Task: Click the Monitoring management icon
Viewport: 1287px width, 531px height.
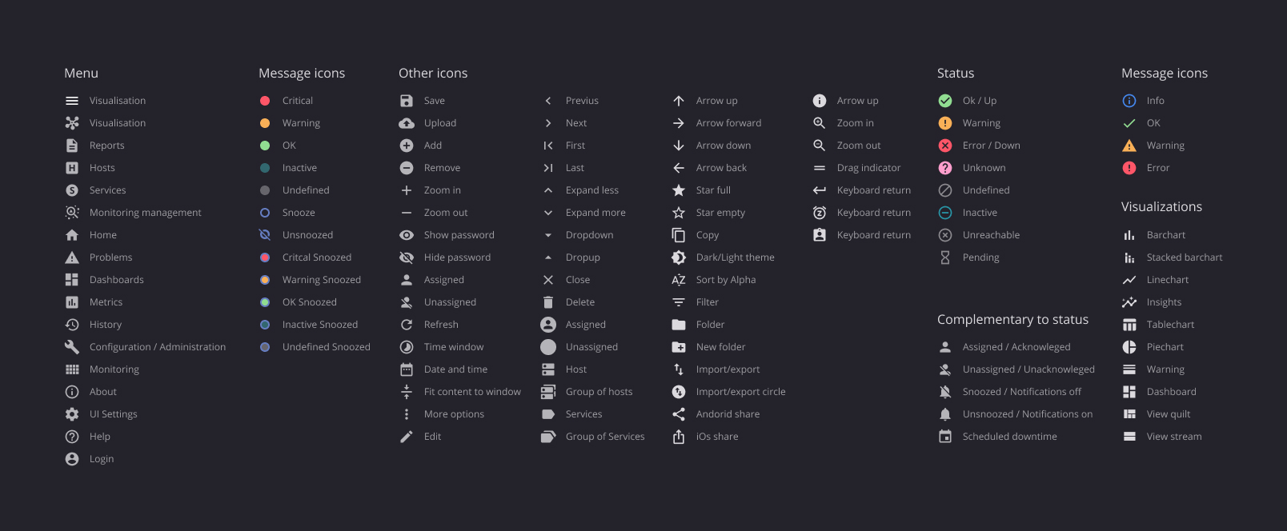Action: click(72, 213)
